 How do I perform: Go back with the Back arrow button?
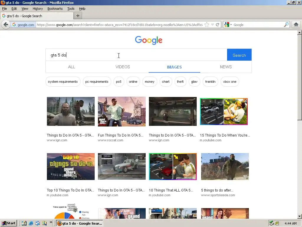point(6,25)
